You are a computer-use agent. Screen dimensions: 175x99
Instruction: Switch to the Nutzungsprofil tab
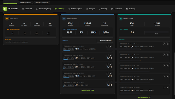(75, 9)
